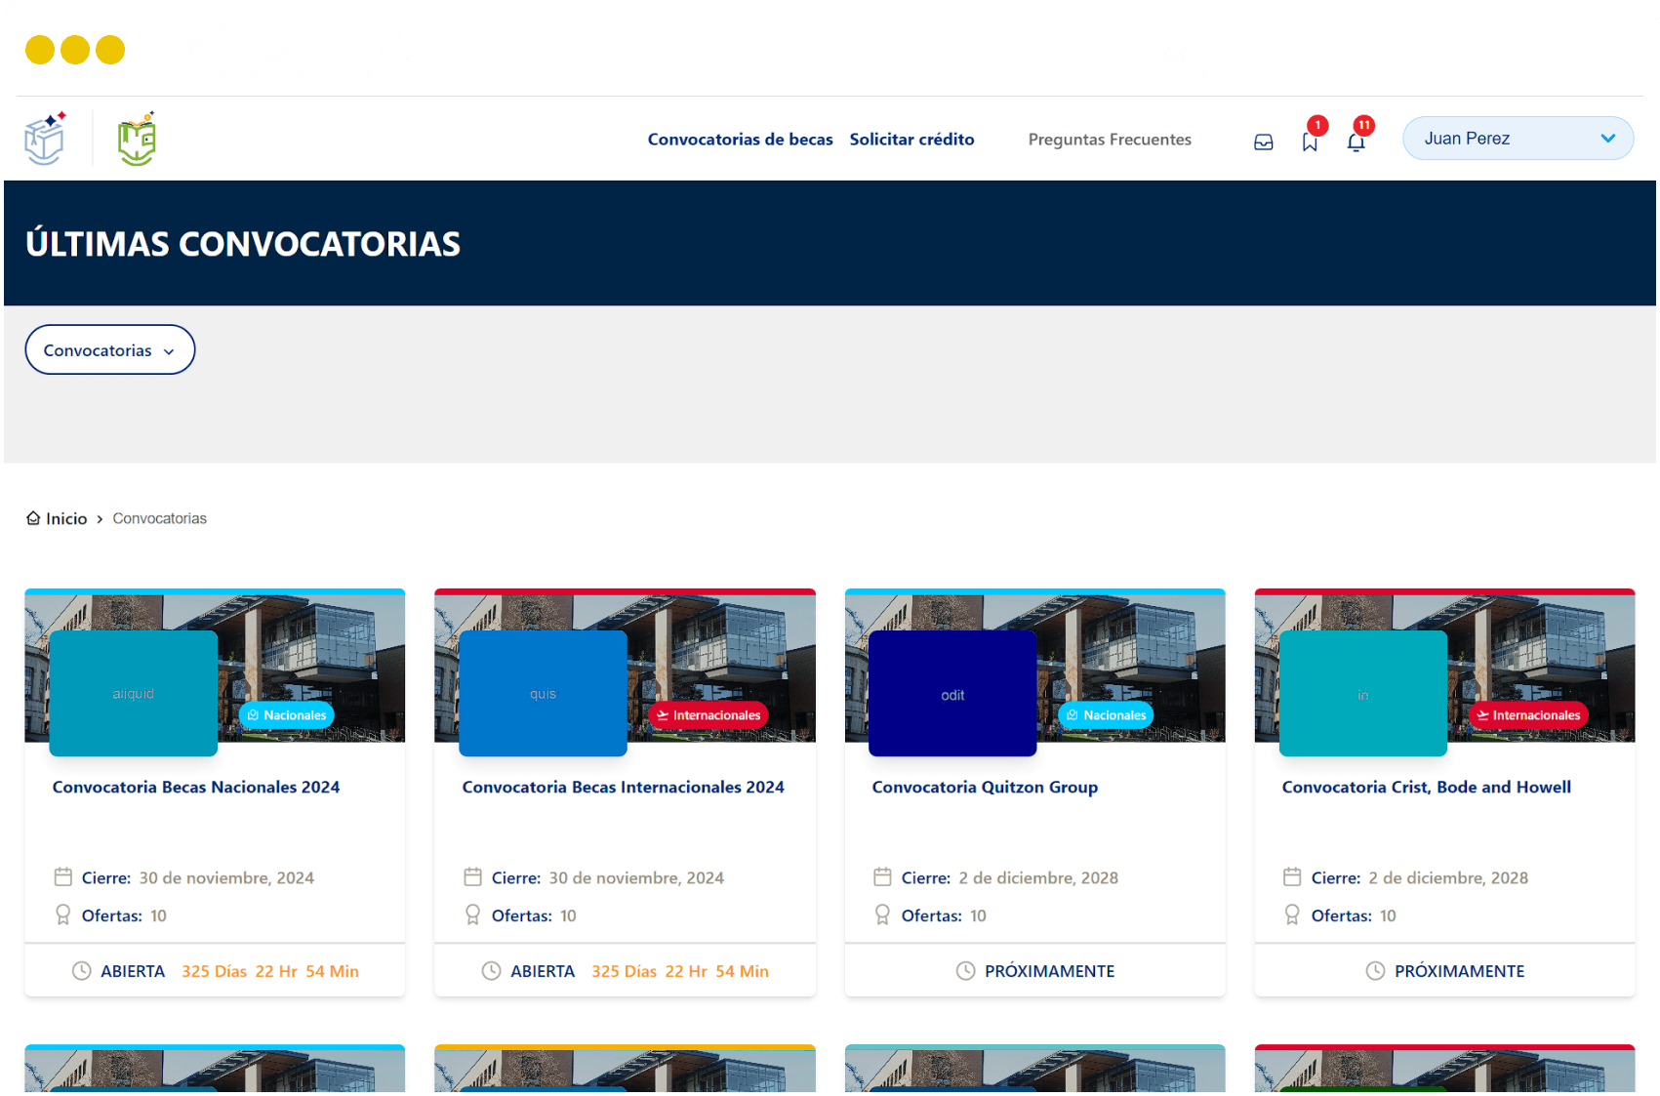Click 'Cierre: 2 de diciembre, 2028' on Quitzon card
Image resolution: width=1660 pixels, height=1096 pixels.
1010,877
